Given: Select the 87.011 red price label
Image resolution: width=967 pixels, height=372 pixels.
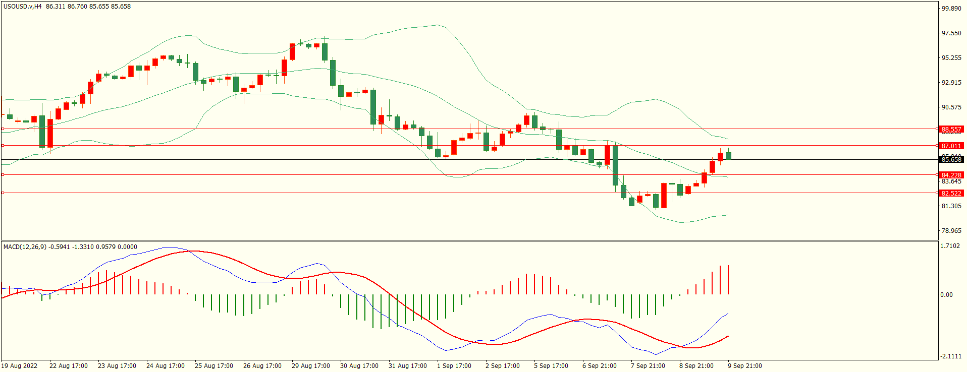Looking at the screenshot, I should (x=951, y=146).
